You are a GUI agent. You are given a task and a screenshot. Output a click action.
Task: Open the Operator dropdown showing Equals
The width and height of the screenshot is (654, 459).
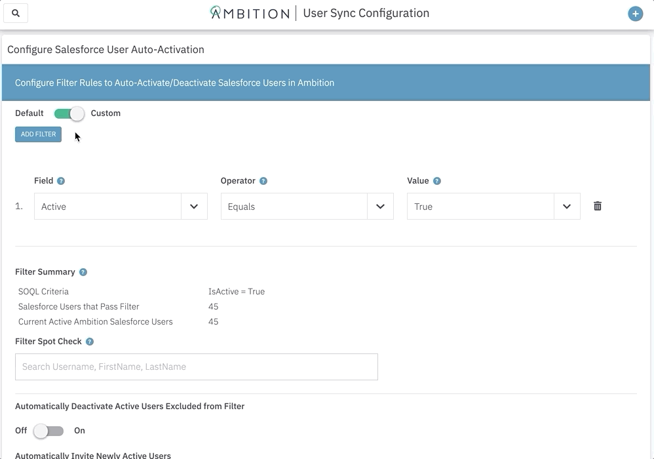(307, 207)
